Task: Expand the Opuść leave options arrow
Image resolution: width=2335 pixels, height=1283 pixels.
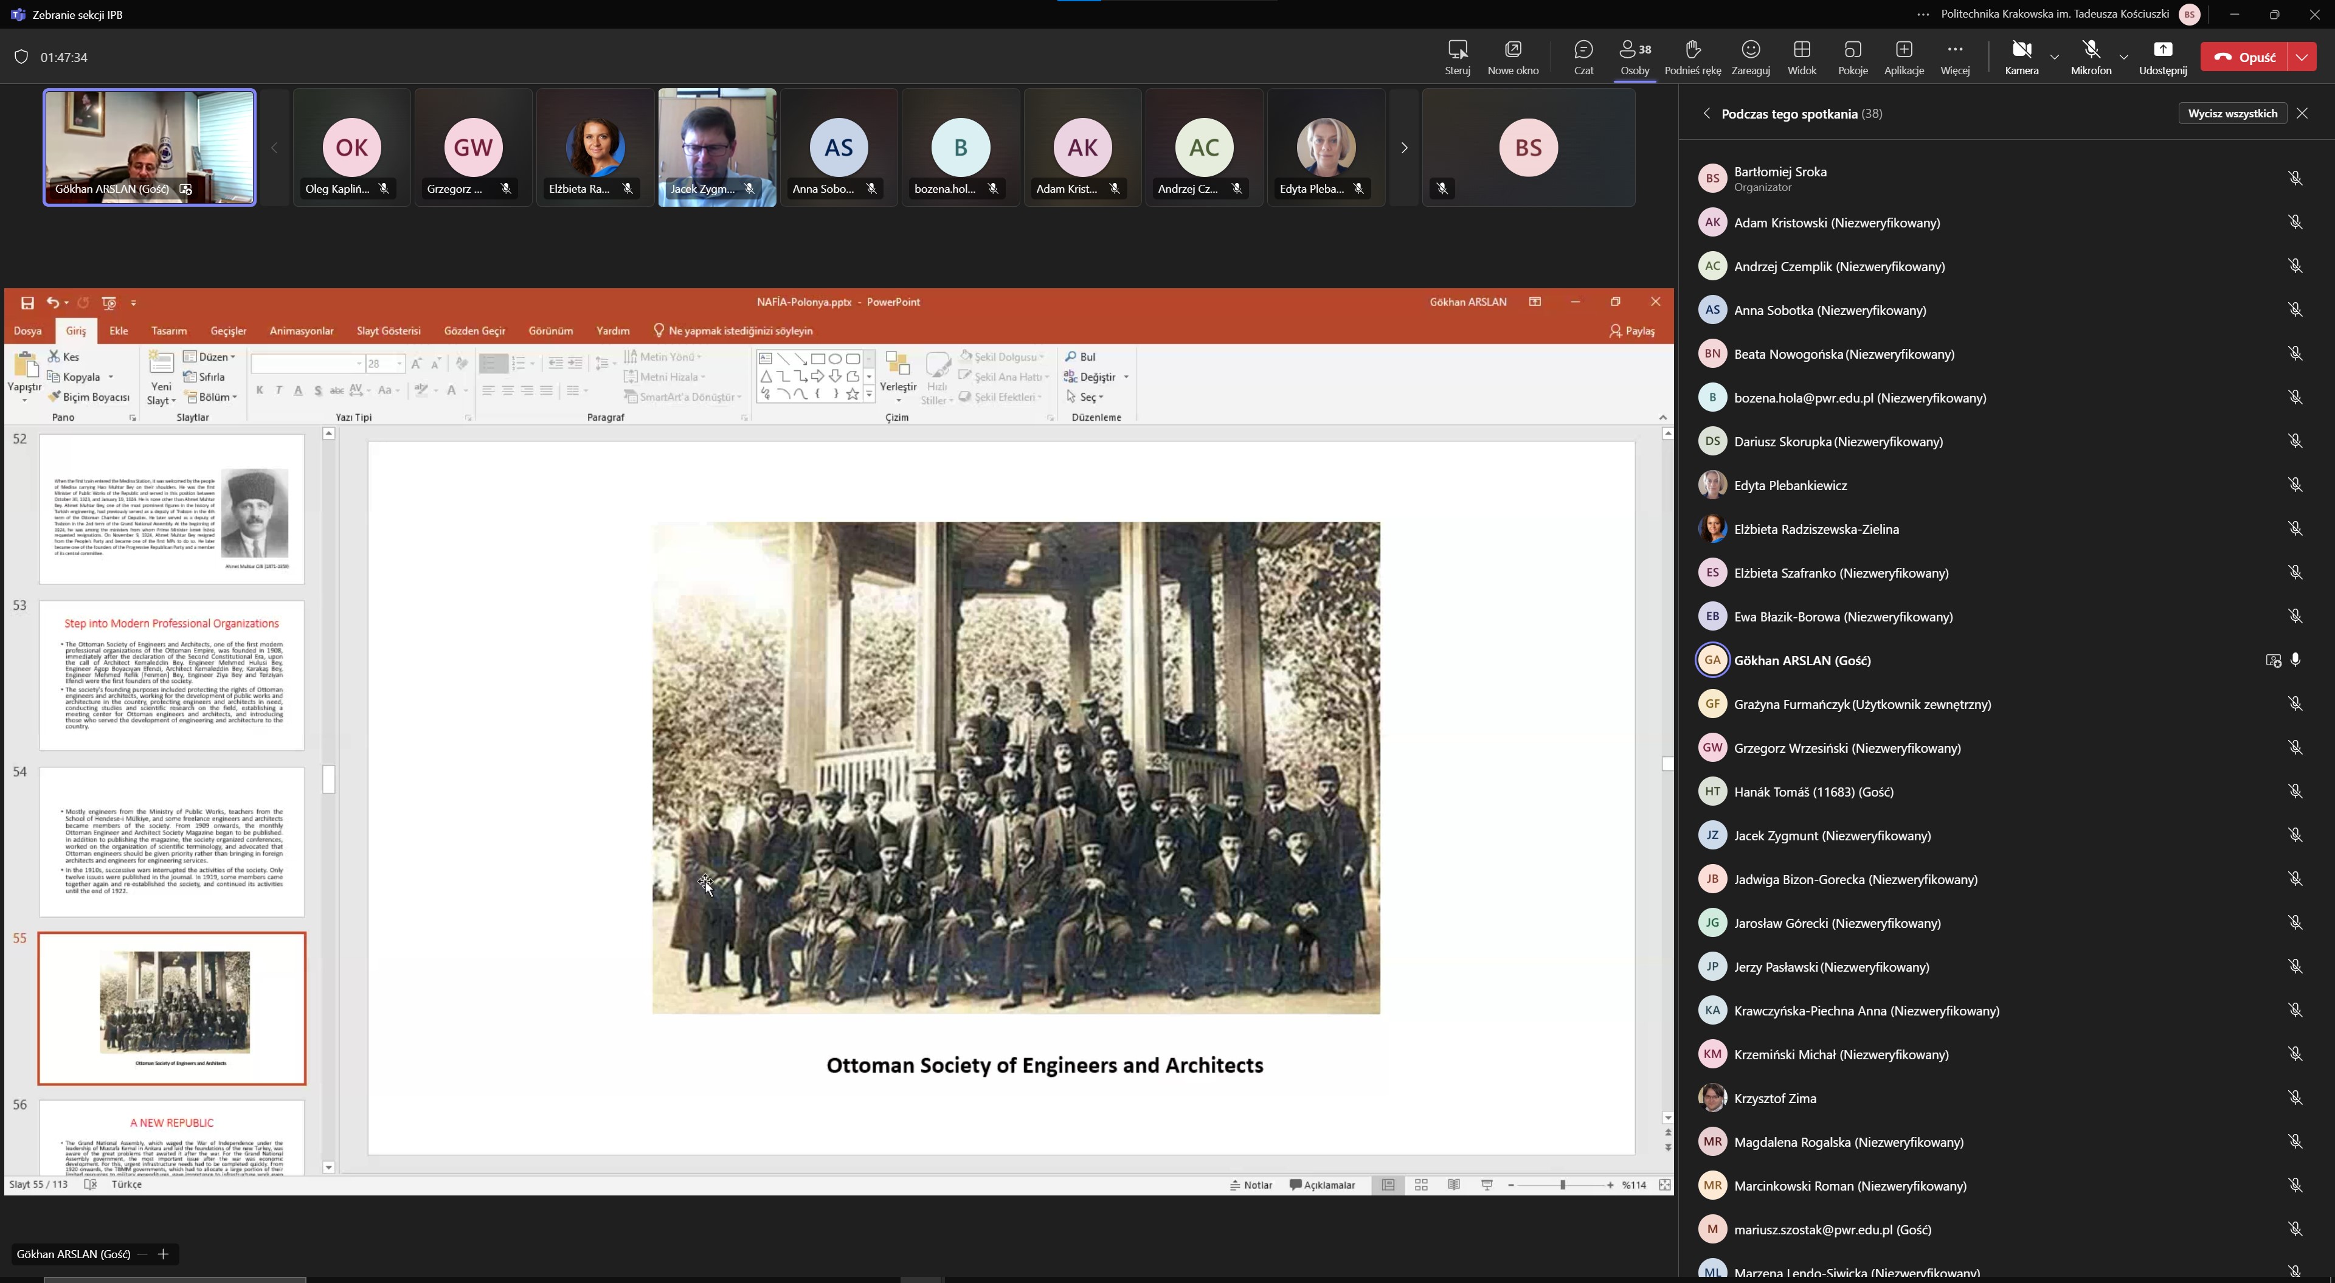Action: (x=2302, y=57)
